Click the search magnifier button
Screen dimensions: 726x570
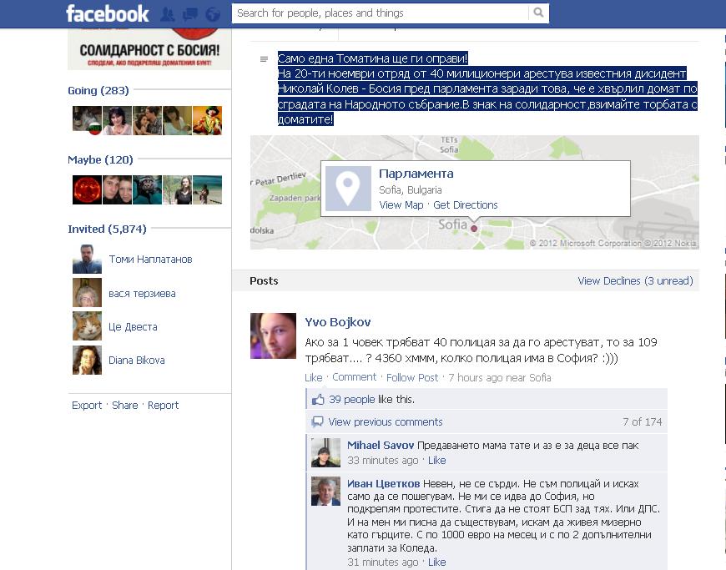[x=538, y=13]
